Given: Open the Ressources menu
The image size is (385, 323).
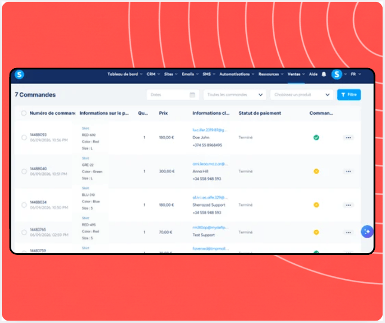Looking at the screenshot, I should click(271, 74).
